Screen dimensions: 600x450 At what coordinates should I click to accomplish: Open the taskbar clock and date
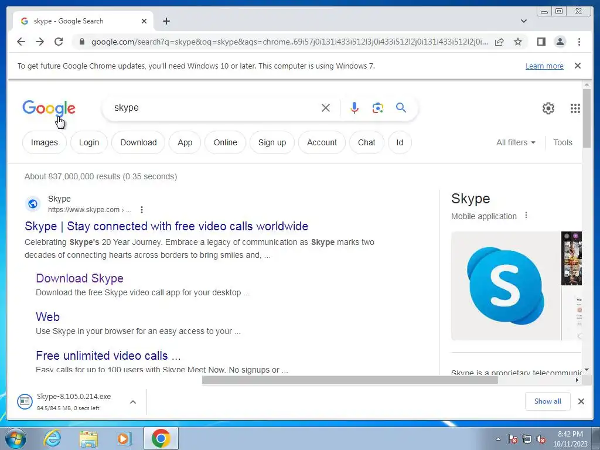click(570, 439)
